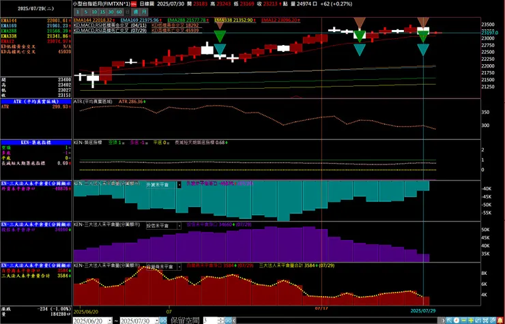Switch to the 60-minute timeframe
The height and width of the screenshot is (324, 505).
coord(119,12)
